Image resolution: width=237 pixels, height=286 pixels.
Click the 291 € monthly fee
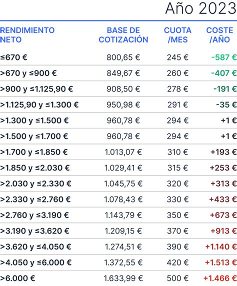point(177,104)
